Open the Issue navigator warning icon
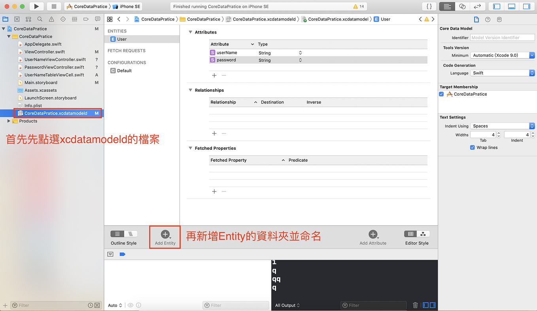 click(51, 19)
